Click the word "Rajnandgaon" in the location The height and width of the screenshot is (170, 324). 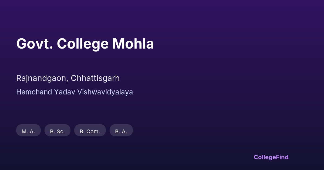coord(41,78)
